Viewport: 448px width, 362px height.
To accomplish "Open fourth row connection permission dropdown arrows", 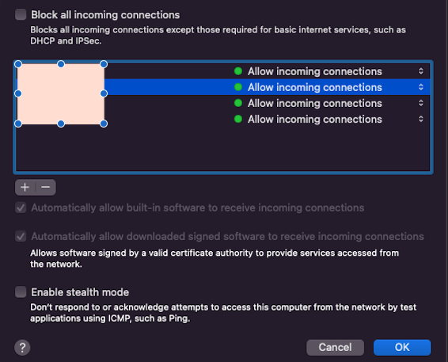I will pos(421,119).
